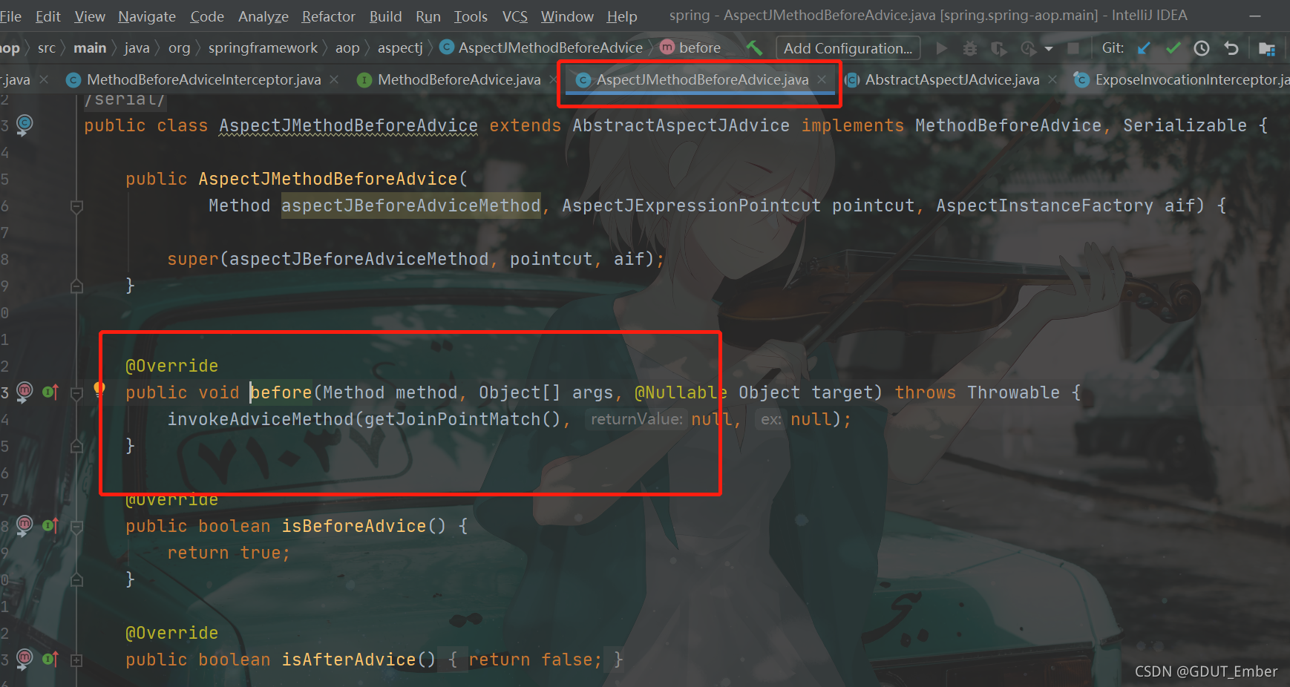Click the method gutter icon on isBeforeAdvice() line
This screenshot has width=1290, height=687.
pyautogui.click(x=24, y=525)
